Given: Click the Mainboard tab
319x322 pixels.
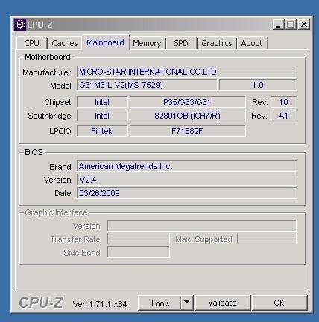Looking at the screenshot, I should coord(105,42).
